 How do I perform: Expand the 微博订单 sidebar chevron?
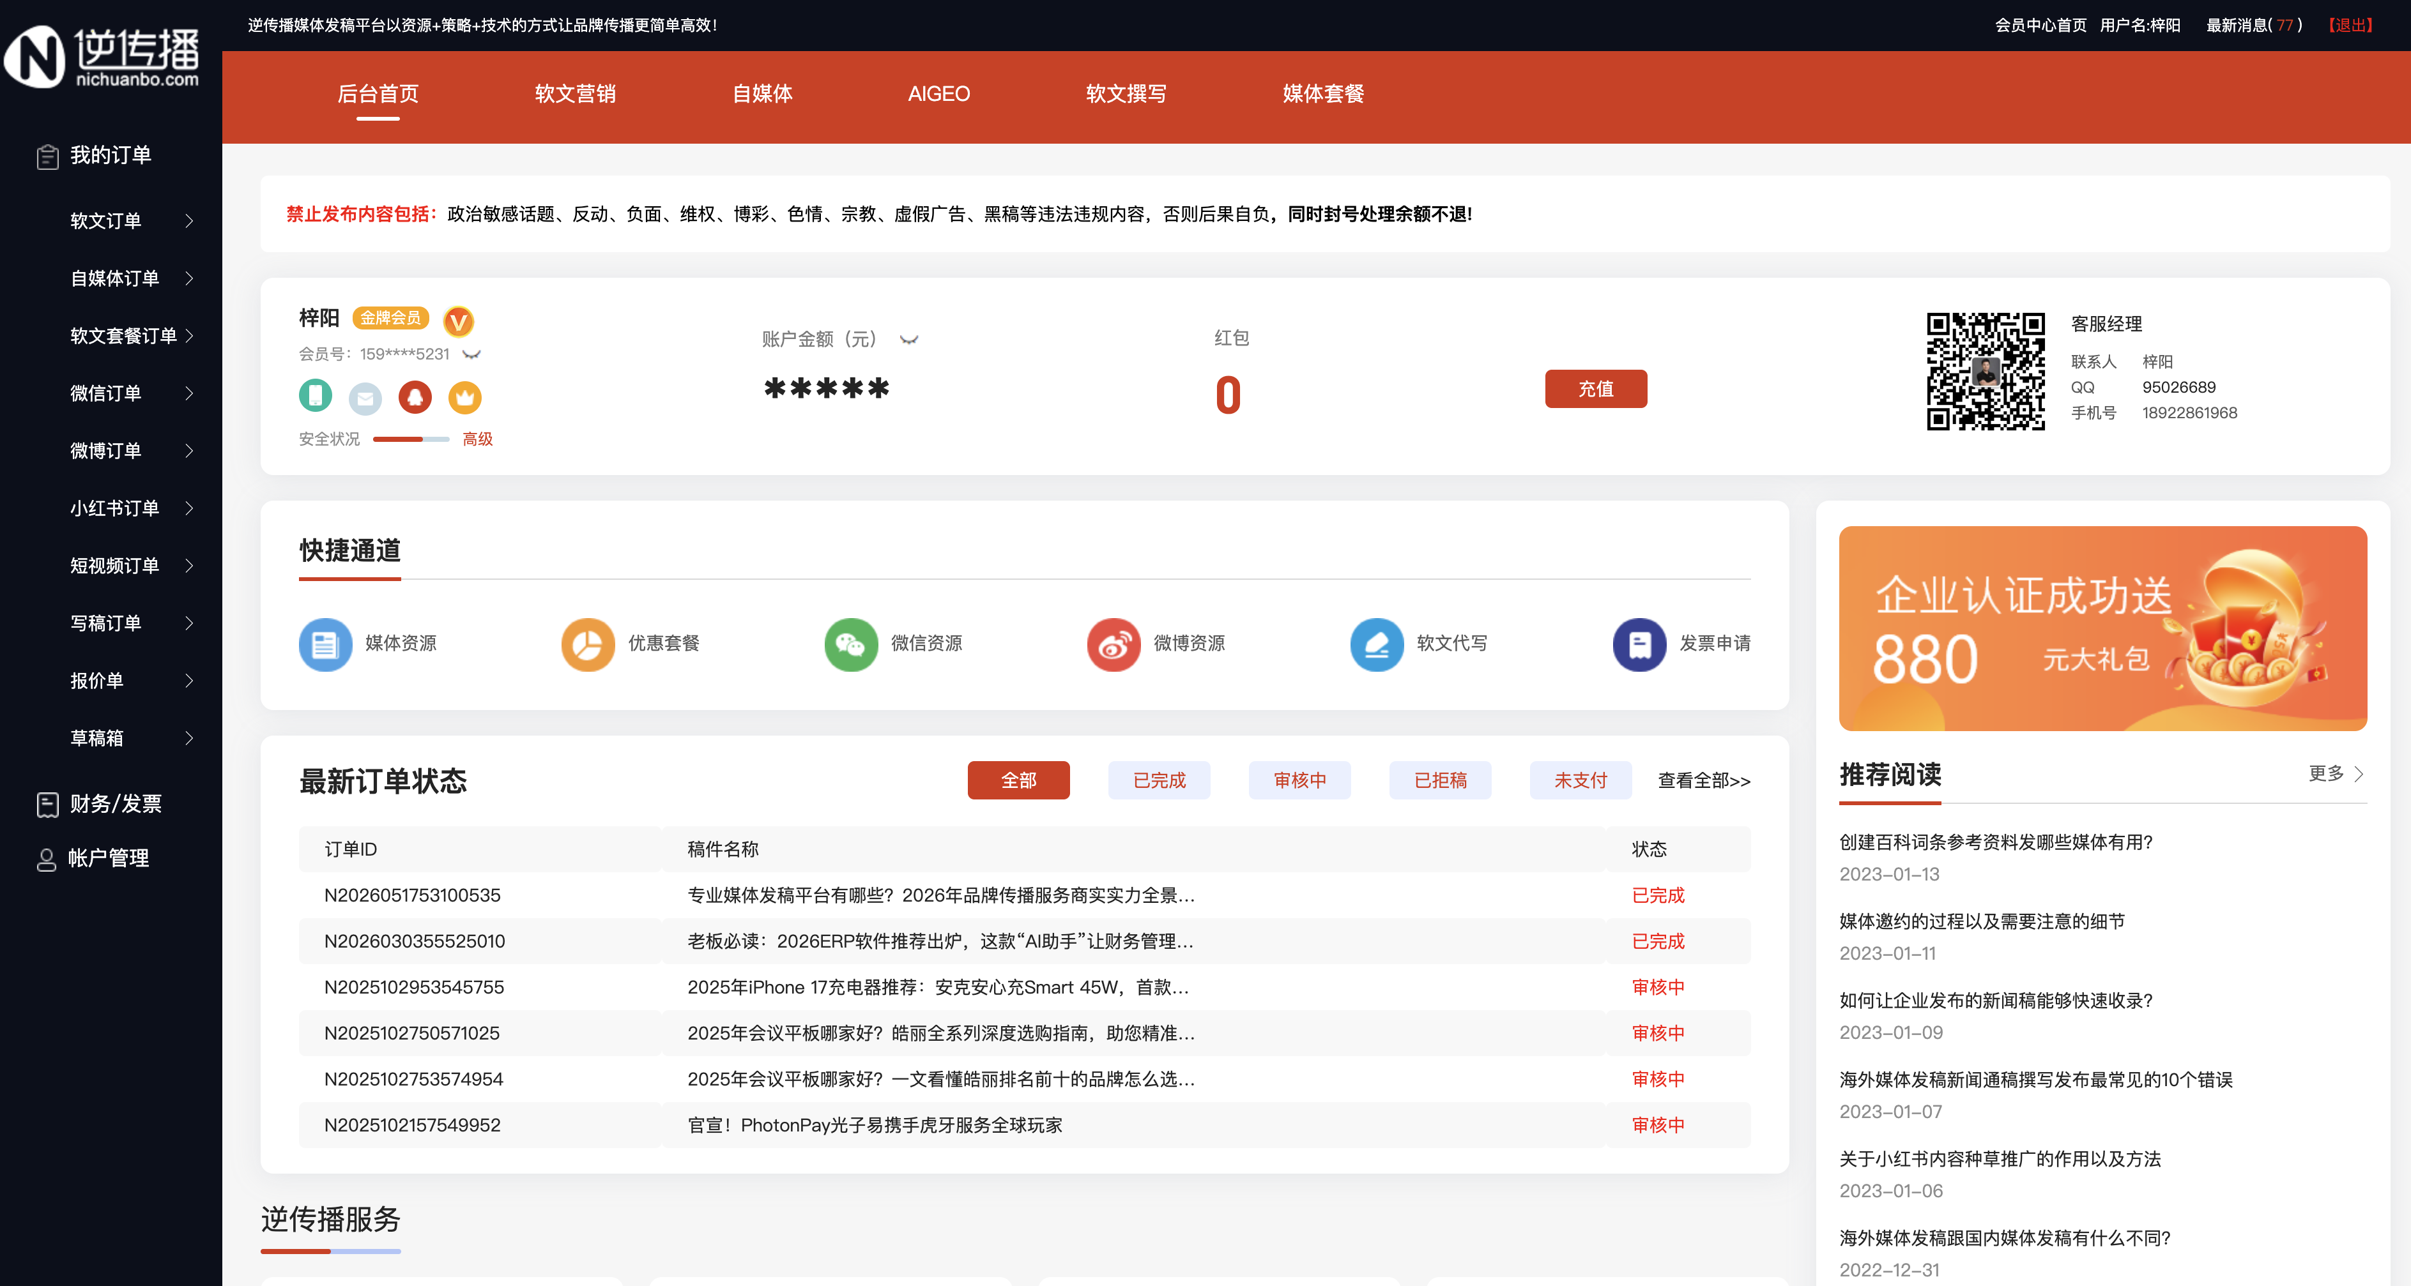[x=189, y=451]
